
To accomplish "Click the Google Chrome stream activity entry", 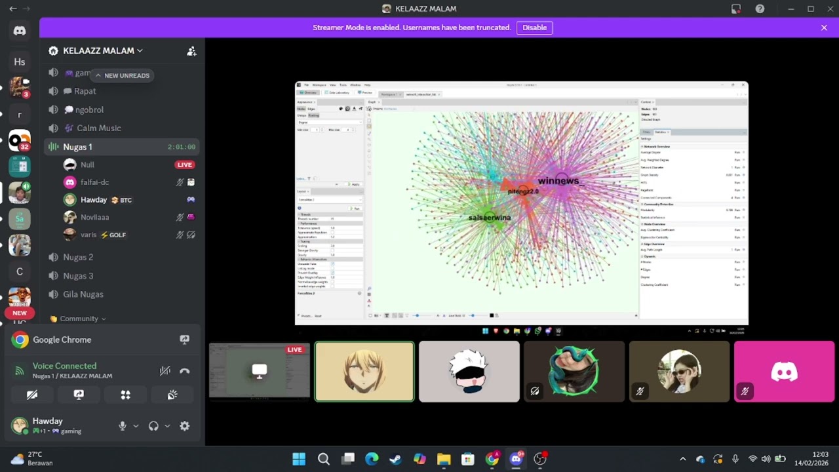I will pyautogui.click(x=102, y=340).
